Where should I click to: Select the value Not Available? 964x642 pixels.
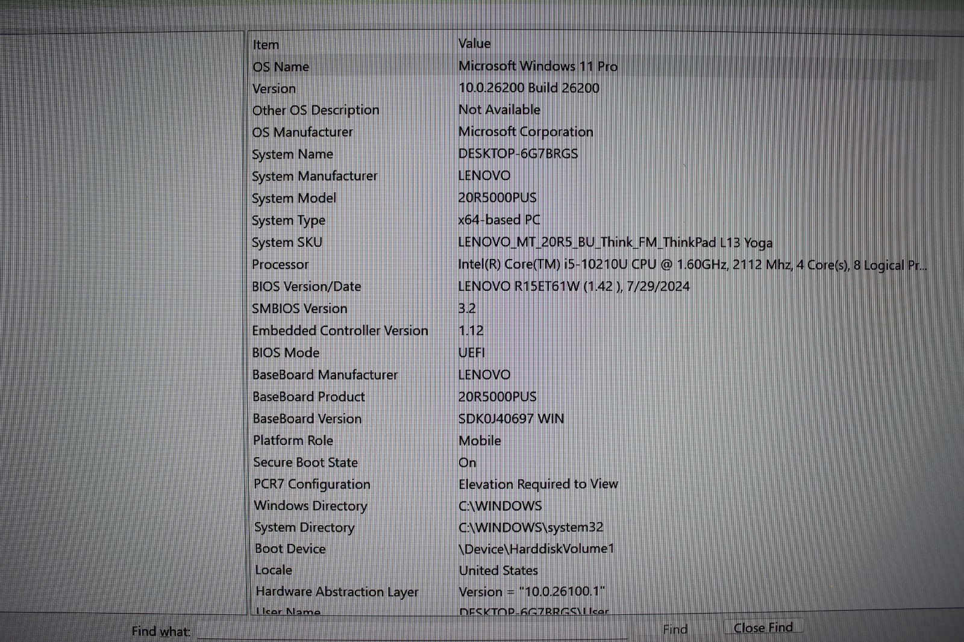coord(499,110)
